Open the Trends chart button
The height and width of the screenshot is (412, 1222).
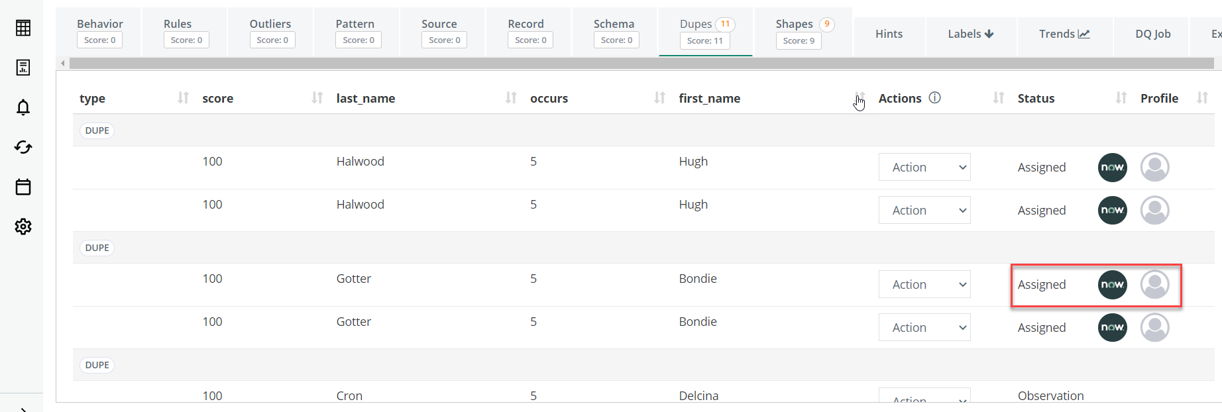tap(1064, 34)
